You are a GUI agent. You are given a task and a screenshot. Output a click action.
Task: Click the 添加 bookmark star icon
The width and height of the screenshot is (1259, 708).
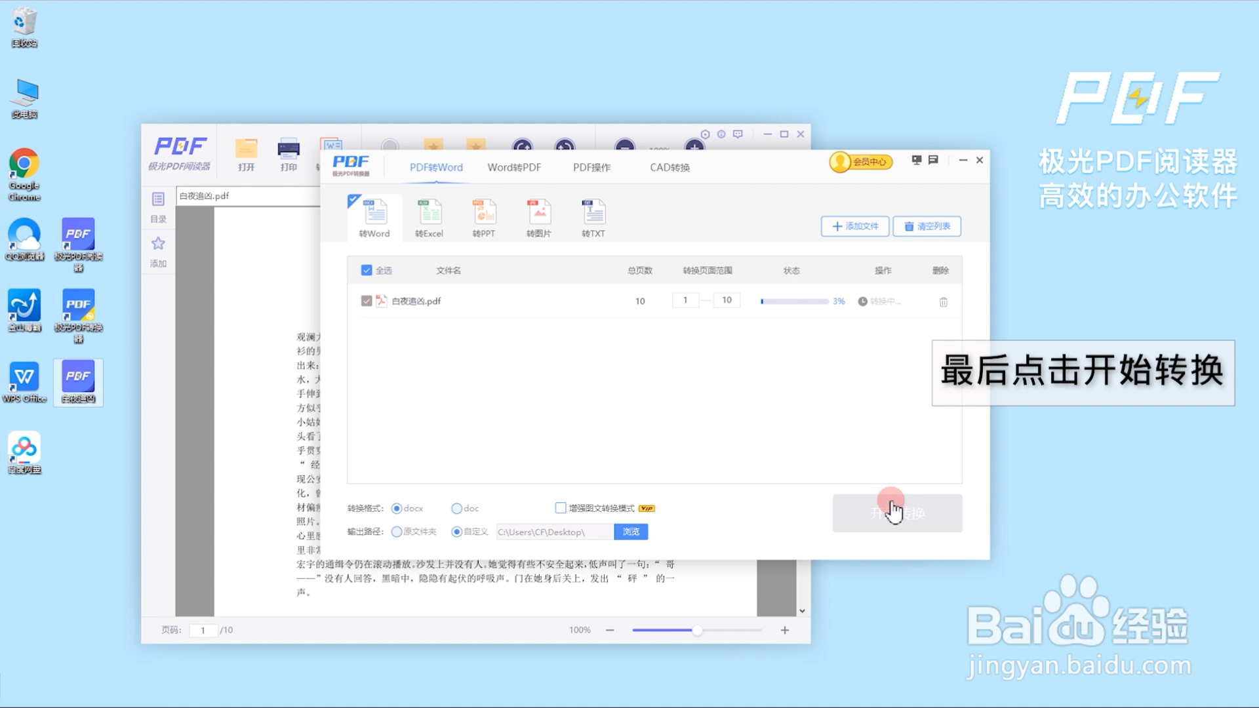[157, 244]
